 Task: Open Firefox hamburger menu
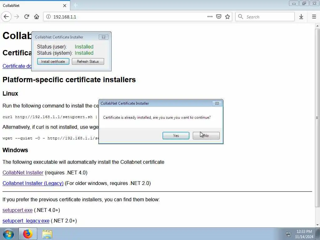314,17
